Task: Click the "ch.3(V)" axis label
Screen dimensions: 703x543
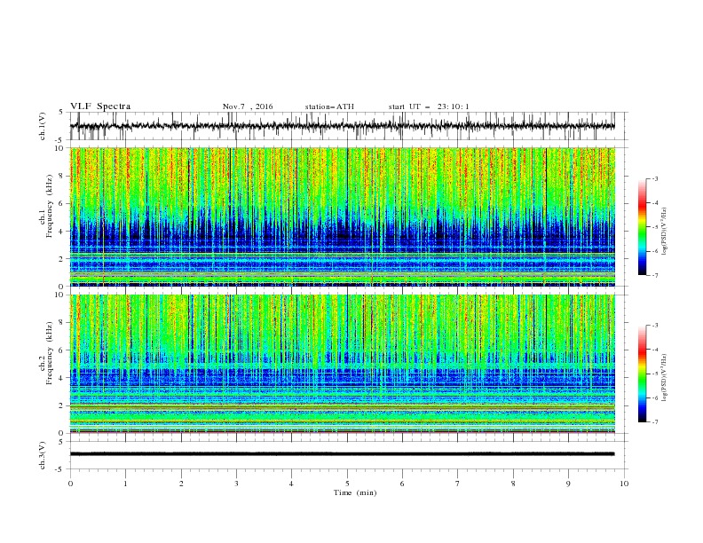Action: (43, 455)
